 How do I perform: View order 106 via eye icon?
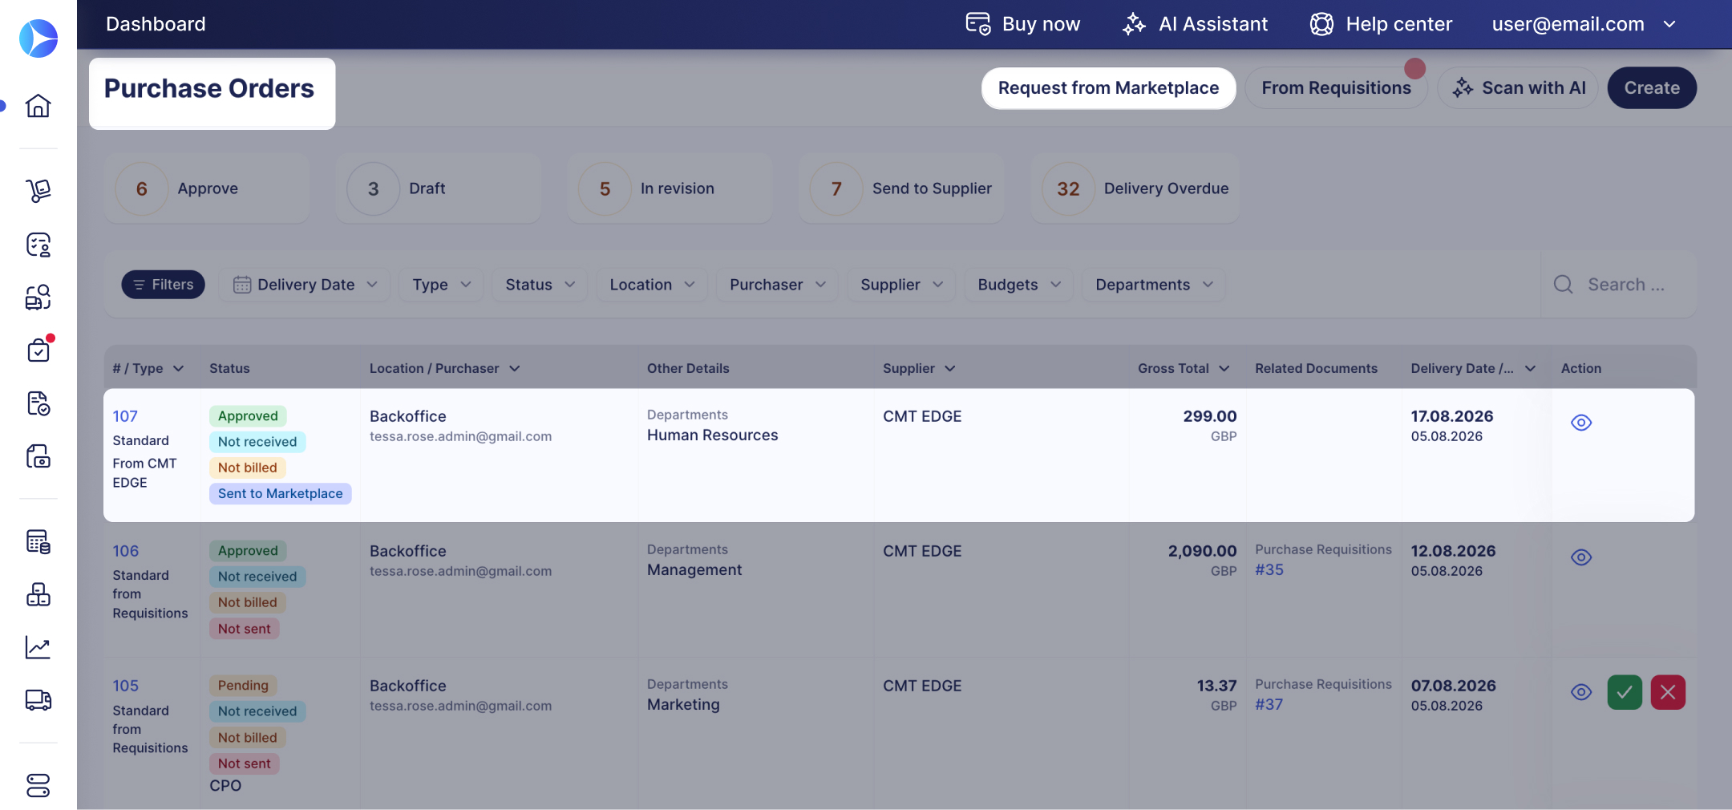click(1581, 557)
